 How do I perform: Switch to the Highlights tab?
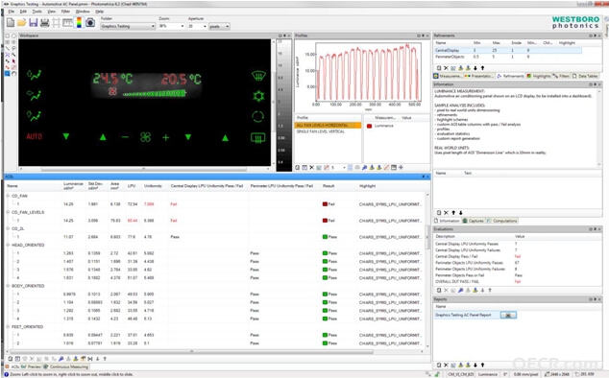coord(539,76)
